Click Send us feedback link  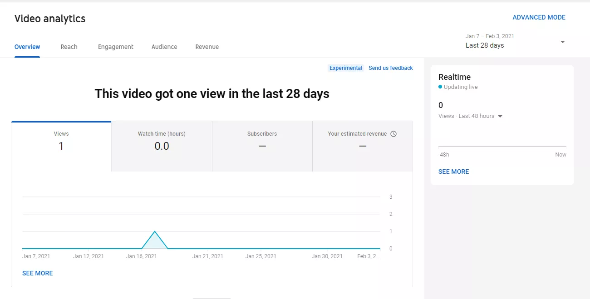[x=390, y=68]
